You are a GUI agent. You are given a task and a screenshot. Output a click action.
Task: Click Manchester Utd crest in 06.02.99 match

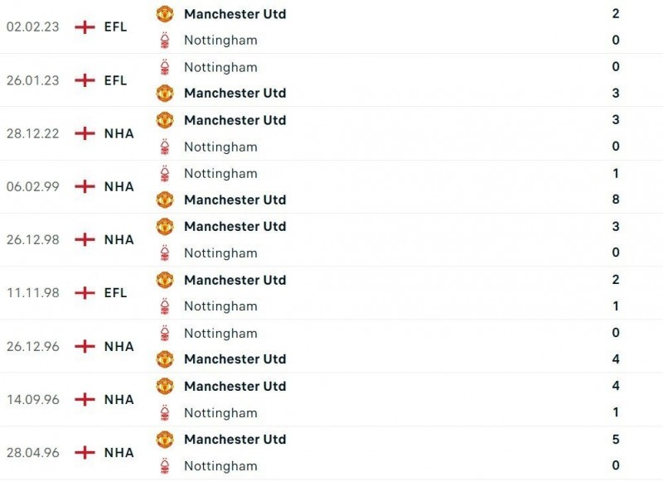pyautogui.click(x=165, y=200)
